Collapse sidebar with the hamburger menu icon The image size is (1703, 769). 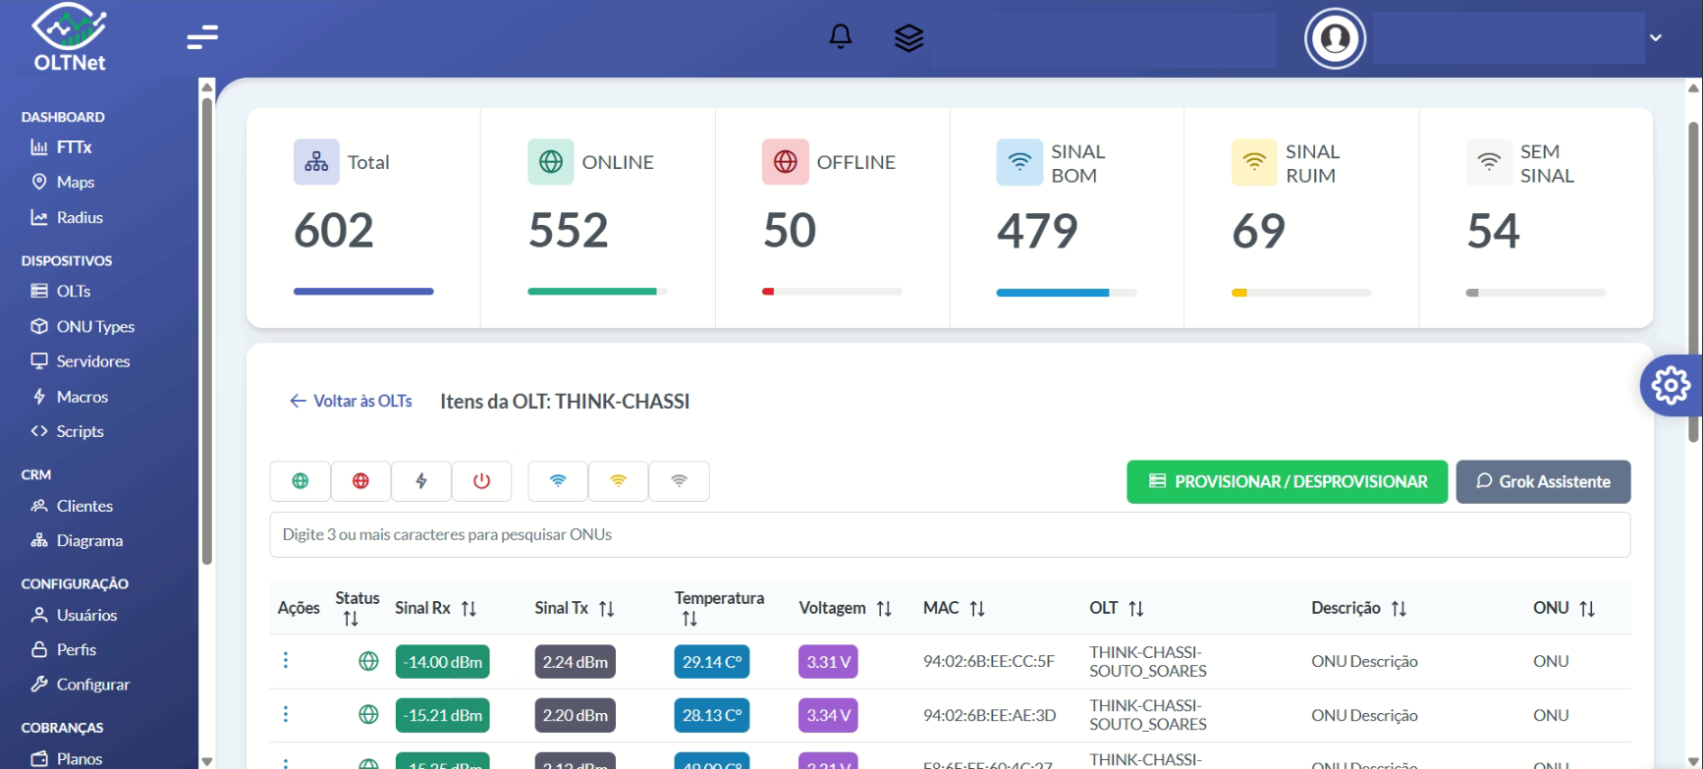202,37
